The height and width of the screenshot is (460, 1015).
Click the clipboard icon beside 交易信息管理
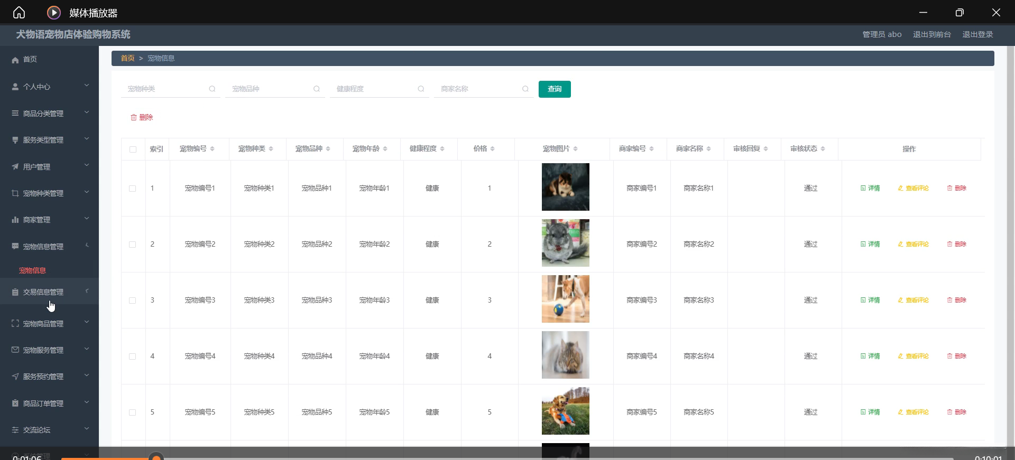pyautogui.click(x=15, y=292)
